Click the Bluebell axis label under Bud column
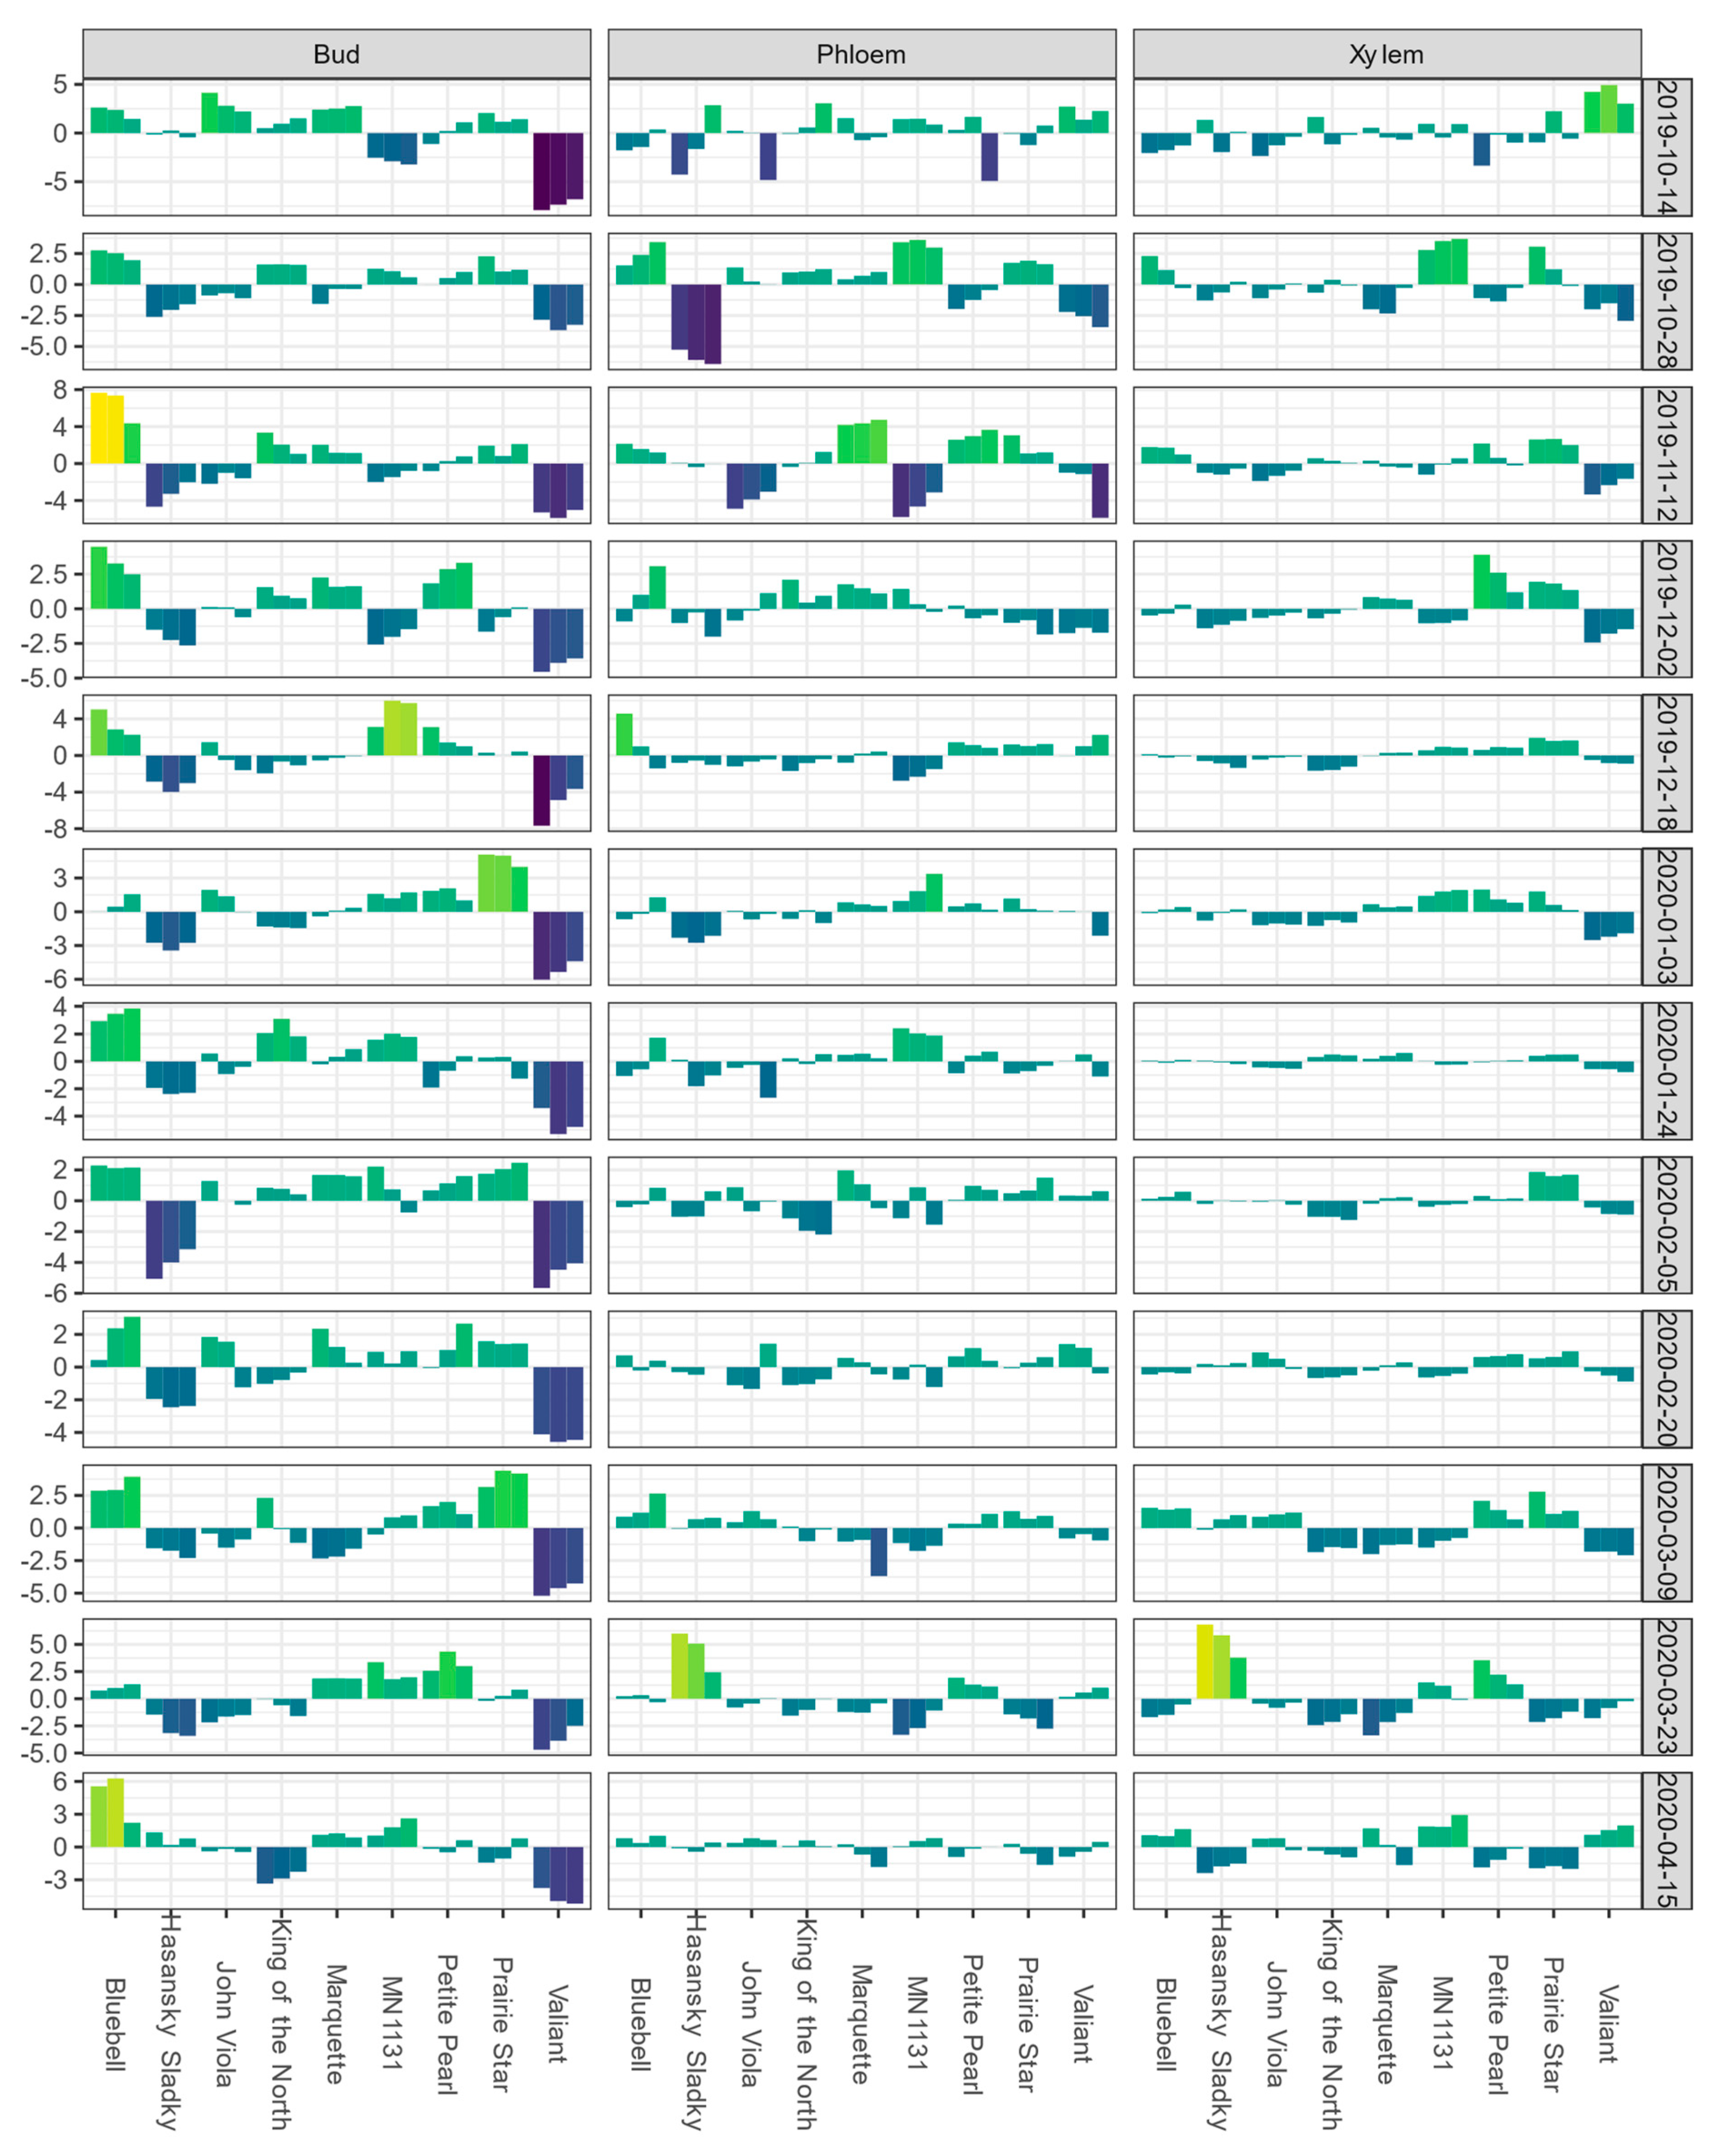The height and width of the screenshot is (2156, 1718). [x=115, y=2024]
